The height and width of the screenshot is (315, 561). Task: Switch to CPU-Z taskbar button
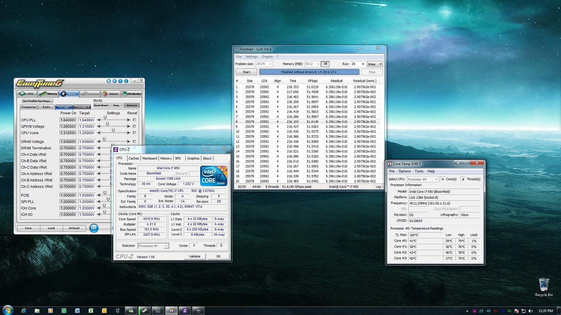[x=185, y=311]
